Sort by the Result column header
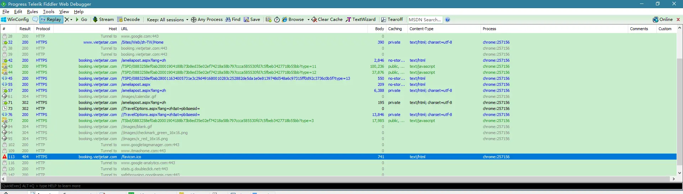This screenshot has height=194, width=683. [x=25, y=29]
